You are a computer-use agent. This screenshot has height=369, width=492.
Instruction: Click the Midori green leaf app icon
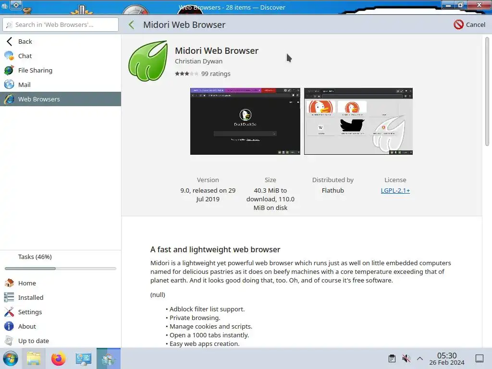148,61
